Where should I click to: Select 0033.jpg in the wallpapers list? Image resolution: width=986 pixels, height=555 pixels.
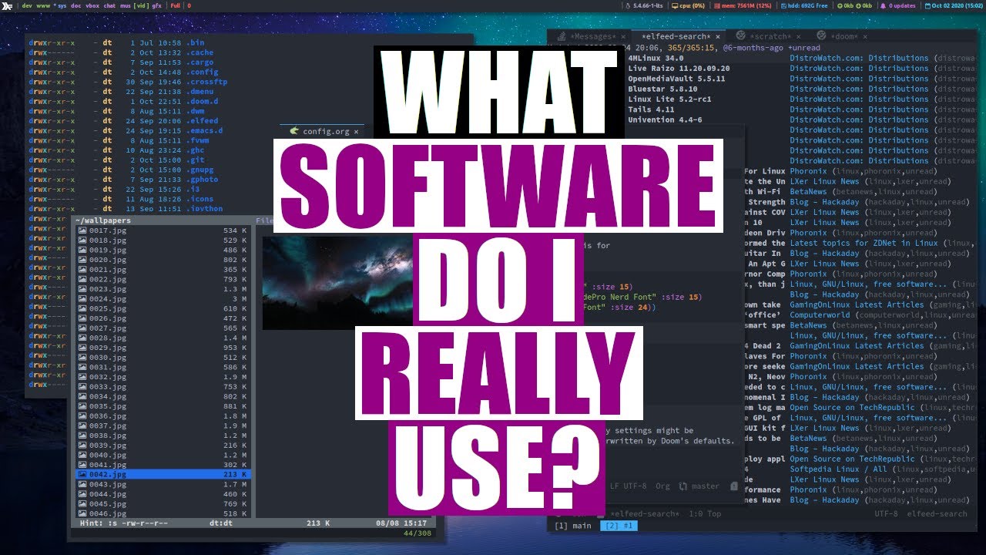[x=163, y=387]
